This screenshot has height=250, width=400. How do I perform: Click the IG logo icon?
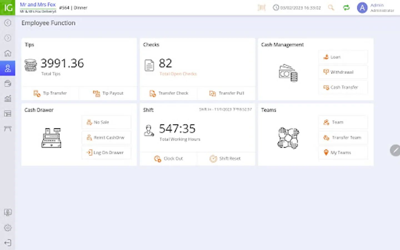[x=7, y=7]
